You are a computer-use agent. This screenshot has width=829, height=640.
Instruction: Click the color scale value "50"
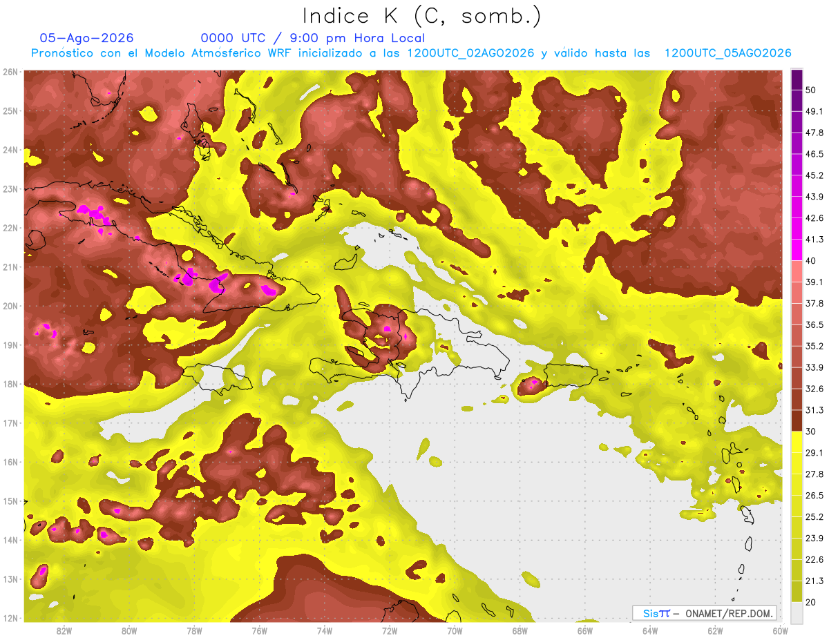pyautogui.click(x=812, y=90)
